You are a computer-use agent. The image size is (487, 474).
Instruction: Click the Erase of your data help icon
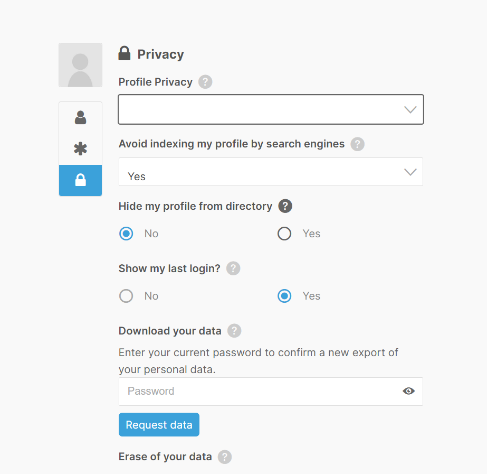tap(224, 457)
